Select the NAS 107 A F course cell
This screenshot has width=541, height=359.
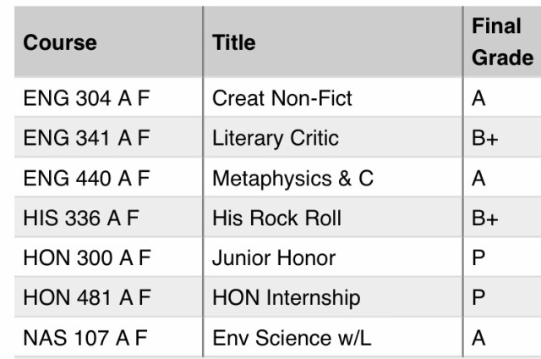[x=85, y=338]
